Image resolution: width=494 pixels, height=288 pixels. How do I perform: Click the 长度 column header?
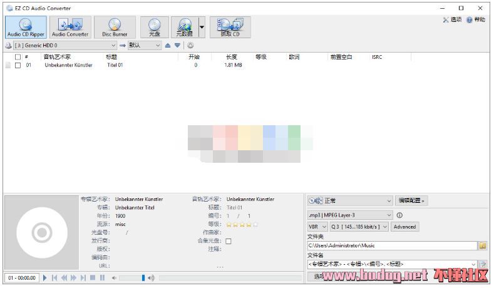click(x=231, y=57)
